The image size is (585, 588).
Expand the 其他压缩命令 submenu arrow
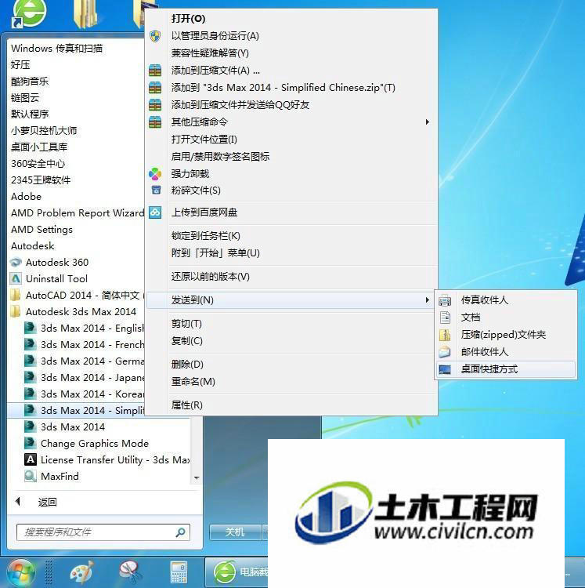(x=427, y=122)
